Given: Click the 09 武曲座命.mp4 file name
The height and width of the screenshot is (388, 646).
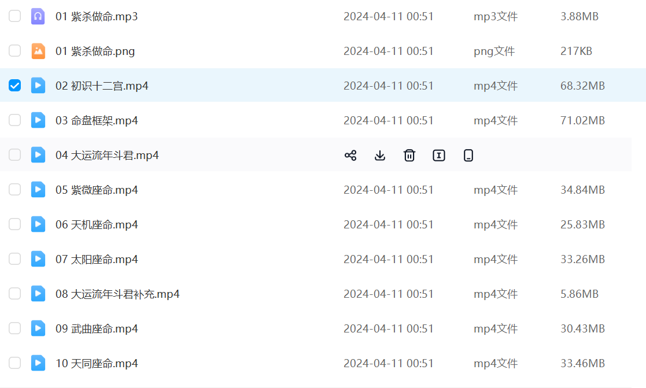Looking at the screenshot, I should coord(97,328).
